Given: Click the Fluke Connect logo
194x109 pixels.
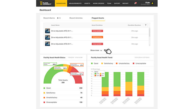Looking at the screenshot, I should coord(46,3).
